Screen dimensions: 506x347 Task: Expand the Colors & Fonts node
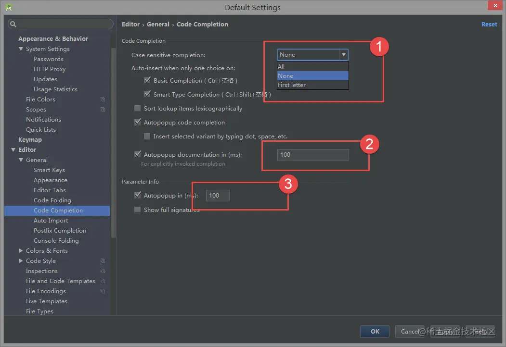(x=21, y=251)
